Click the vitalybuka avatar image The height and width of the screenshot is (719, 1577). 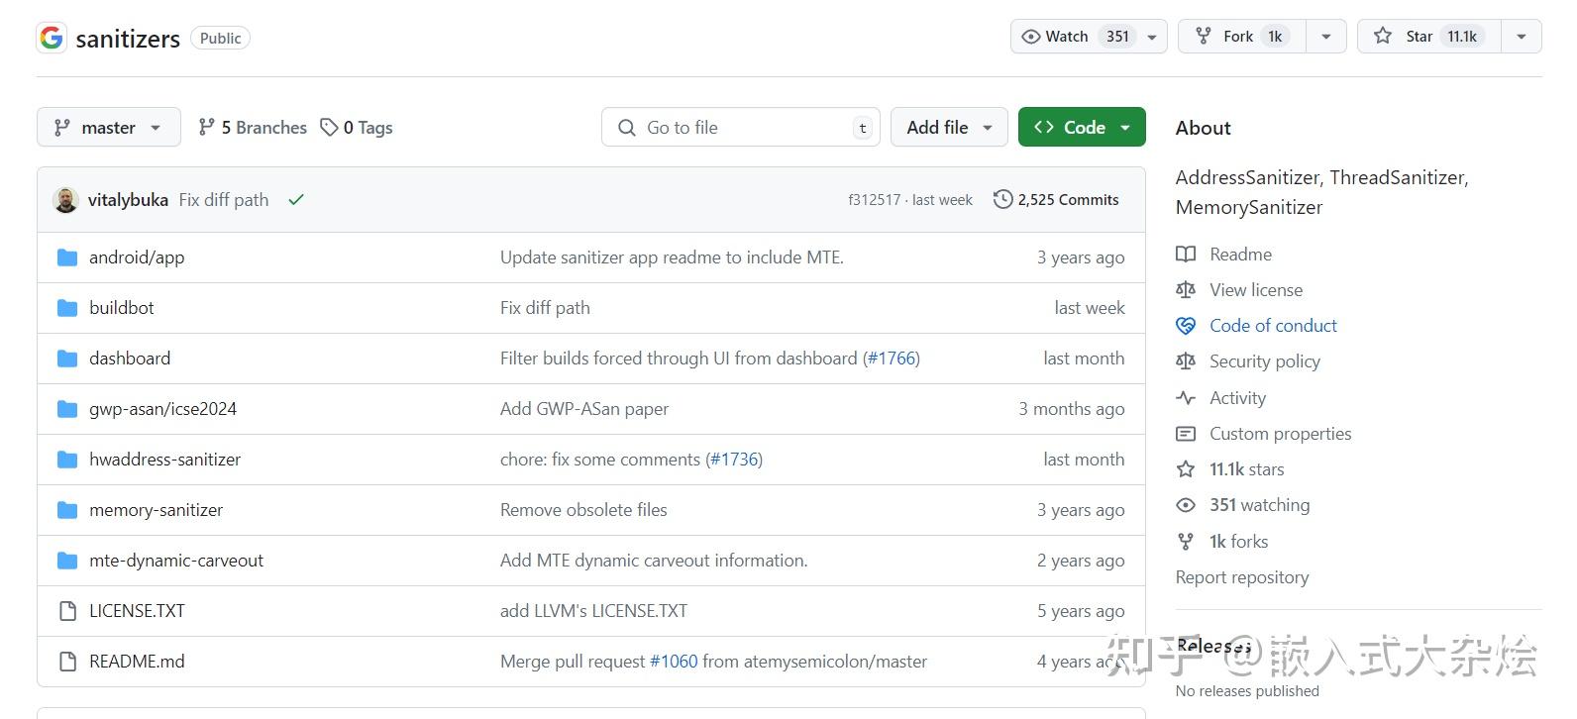(x=65, y=200)
